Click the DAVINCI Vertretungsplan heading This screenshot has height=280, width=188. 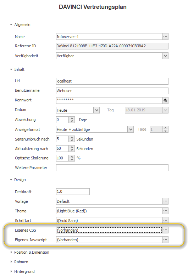pyautogui.click(x=93, y=7)
